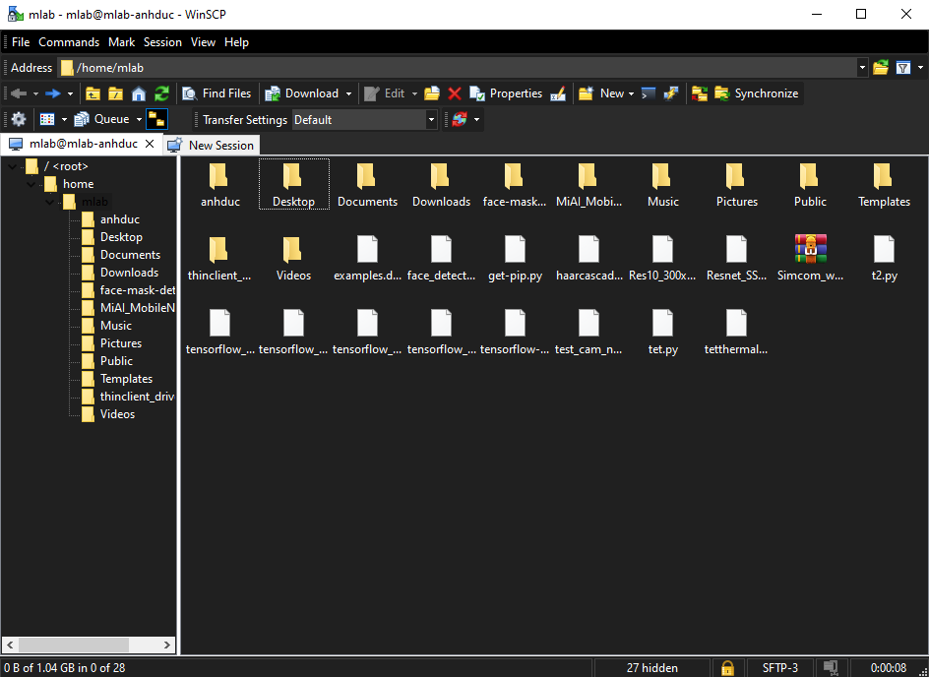Click the open directory/bookmark icon
Screen dimensions: 929x677
[881, 68]
